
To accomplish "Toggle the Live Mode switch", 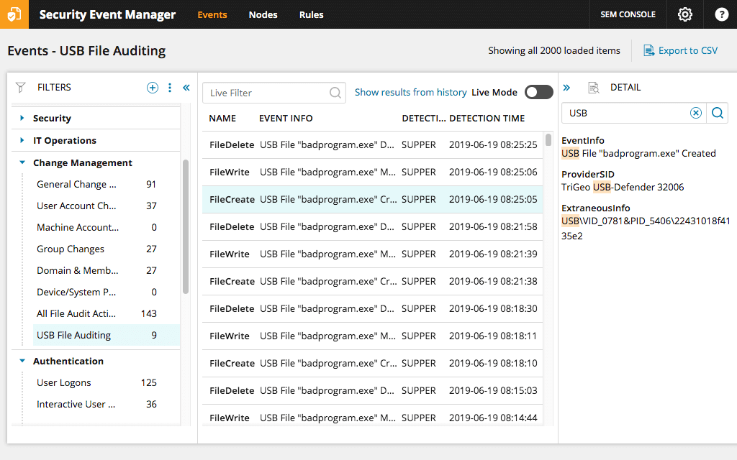I will click(538, 92).
